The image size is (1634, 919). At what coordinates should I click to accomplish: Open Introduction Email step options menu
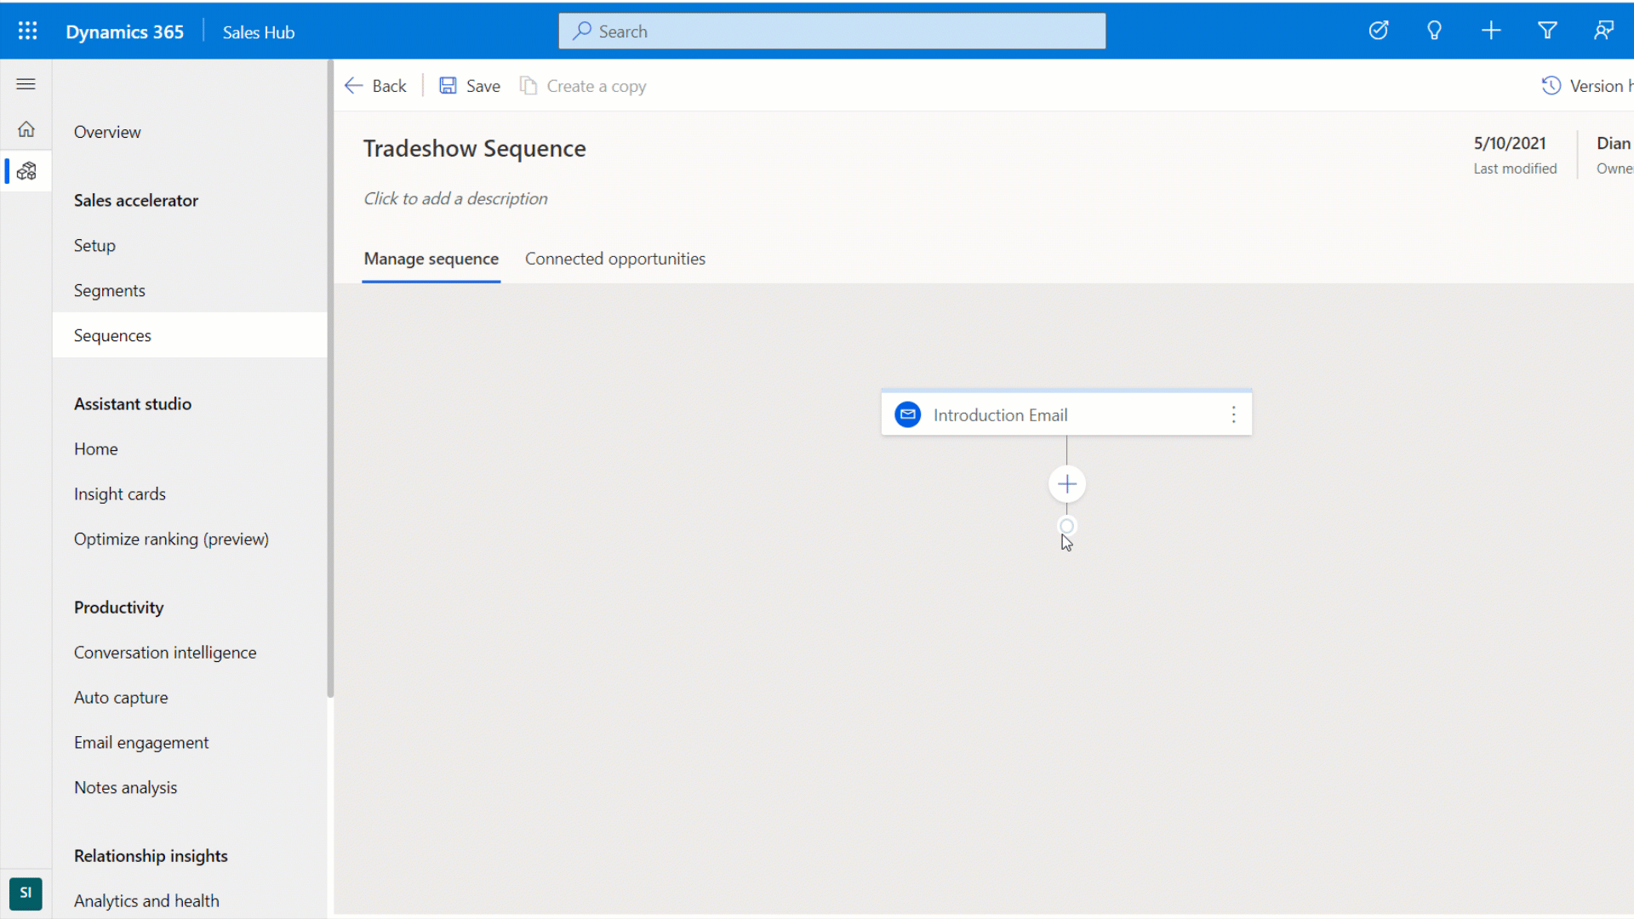[x=1233, y=415]
